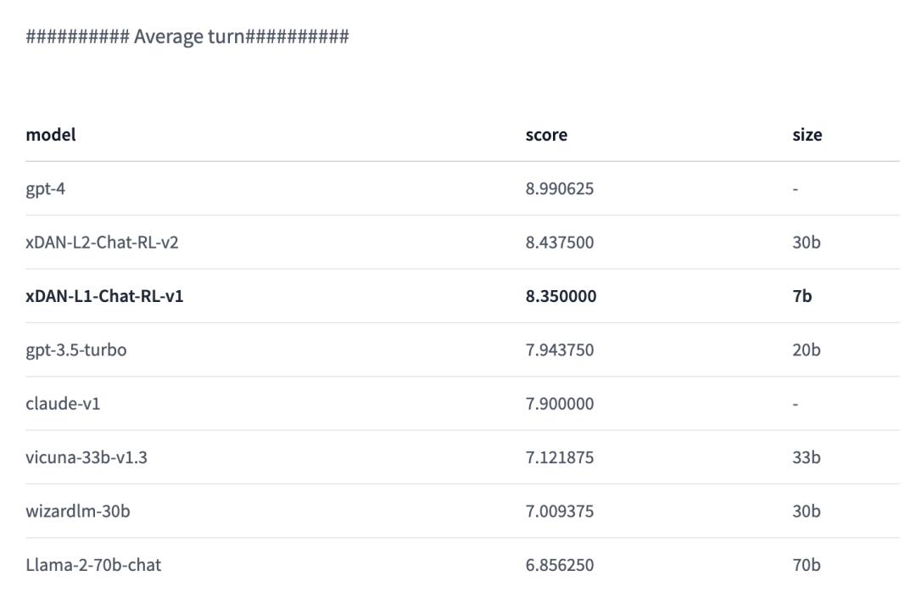The height and width of the screenshot is (604, 916).
Task: Click the vicuna-33b-v1.3 model name
Action: (87, 457)
